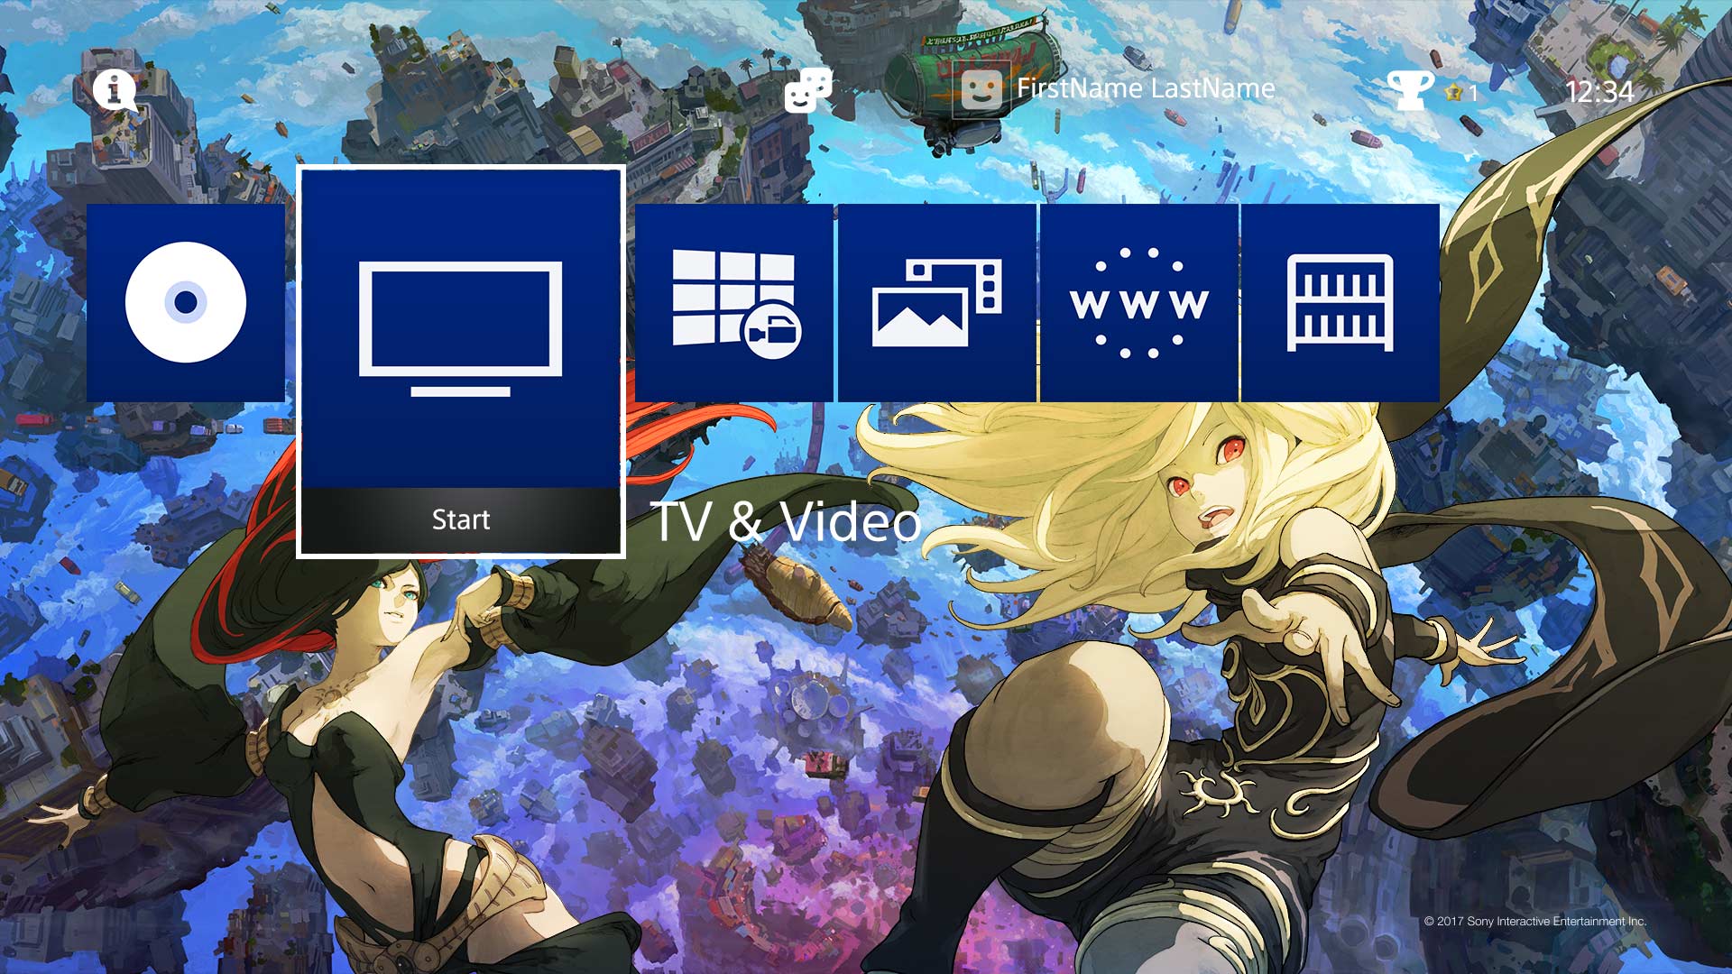Screen dimensions: 1732x974
Task: Click the 12:34 clock
Action: (x=1599, y=91)
